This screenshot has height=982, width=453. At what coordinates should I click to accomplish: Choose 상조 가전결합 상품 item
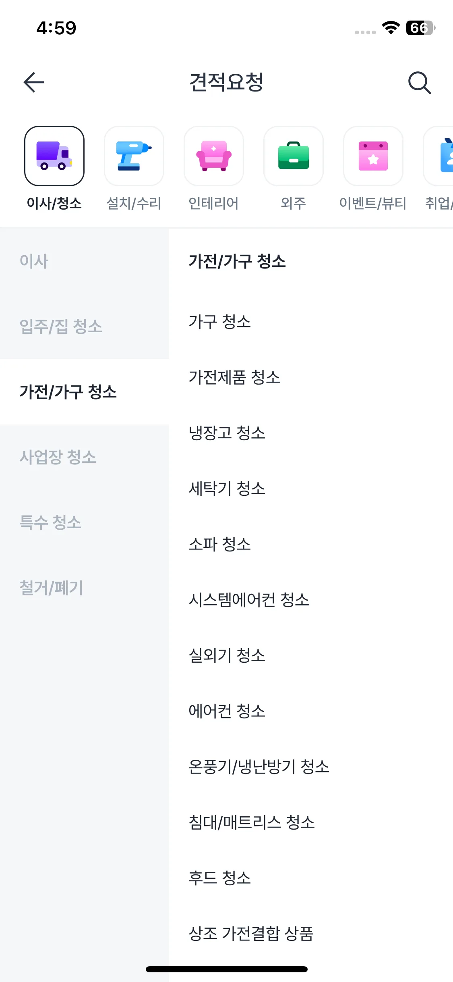pos(251,934)
